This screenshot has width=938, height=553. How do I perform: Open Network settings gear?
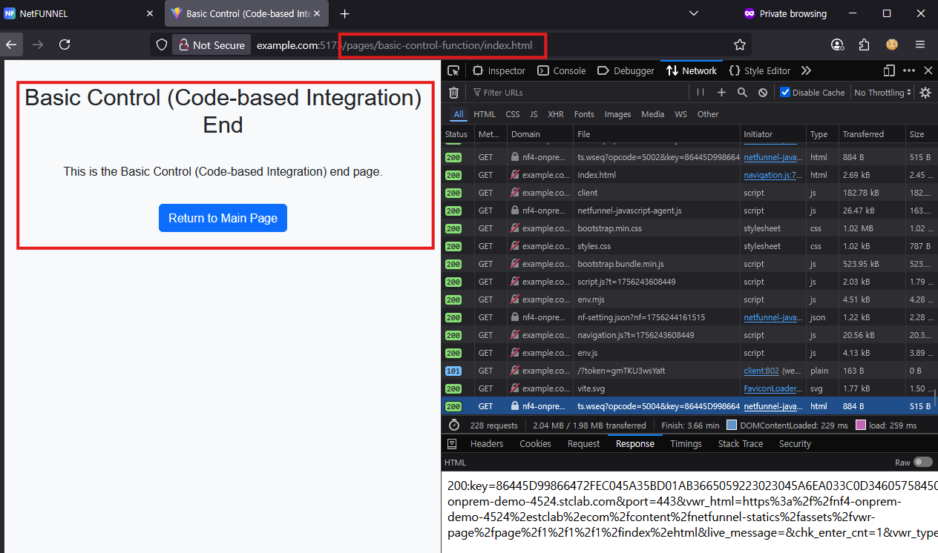point(925,93)
